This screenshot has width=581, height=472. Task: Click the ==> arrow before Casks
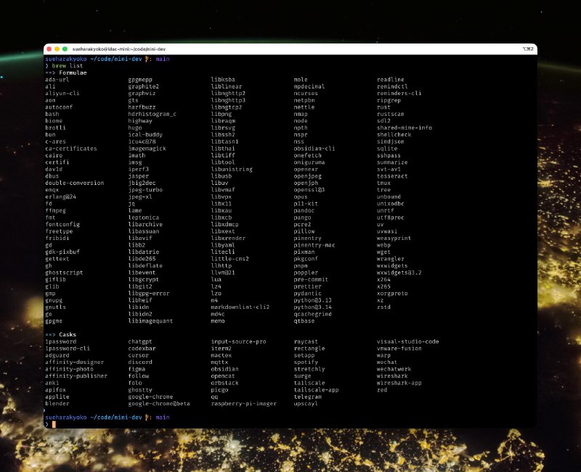[x=50, y=334]
